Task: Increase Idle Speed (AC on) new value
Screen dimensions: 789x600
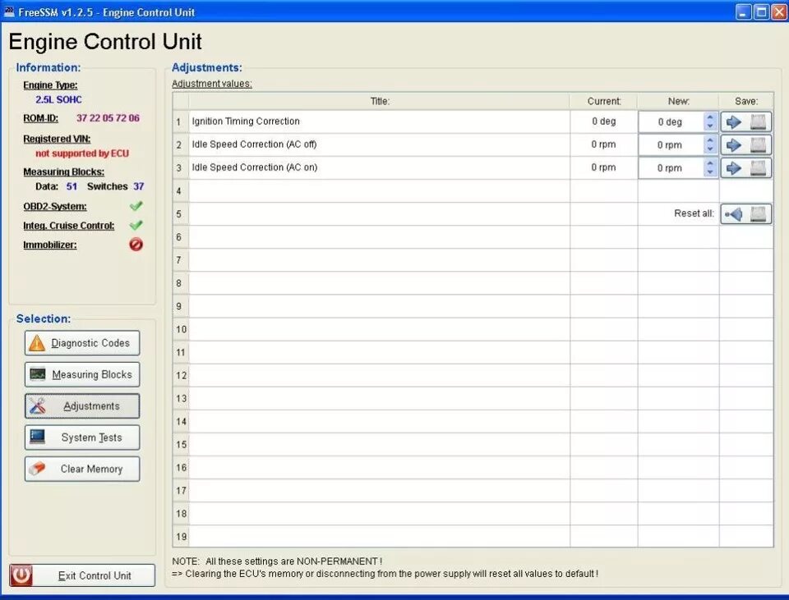Action: pyautogui.click(x=710, y=164)
